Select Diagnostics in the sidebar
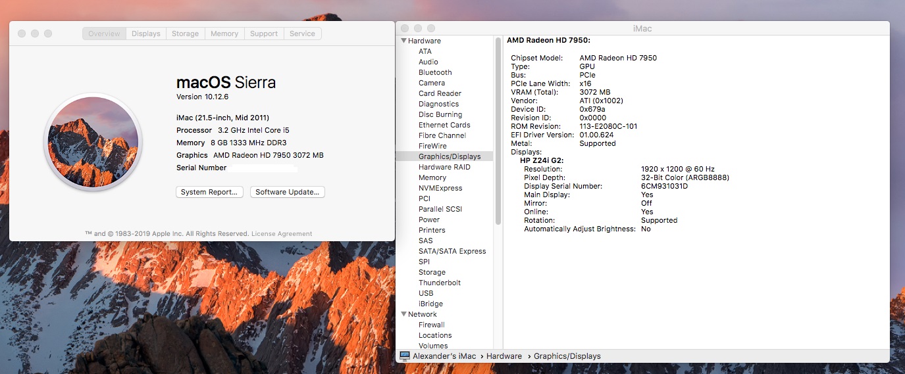Viewport: 905px width, 374px height. (438, 104)
